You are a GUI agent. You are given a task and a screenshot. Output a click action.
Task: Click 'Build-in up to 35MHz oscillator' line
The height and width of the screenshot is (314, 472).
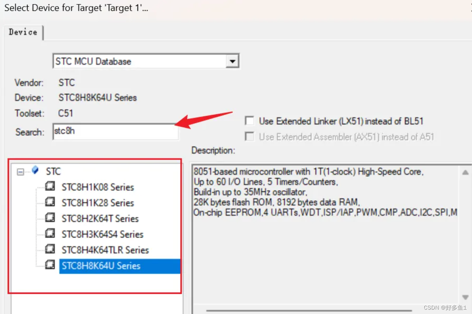(251, 192)
